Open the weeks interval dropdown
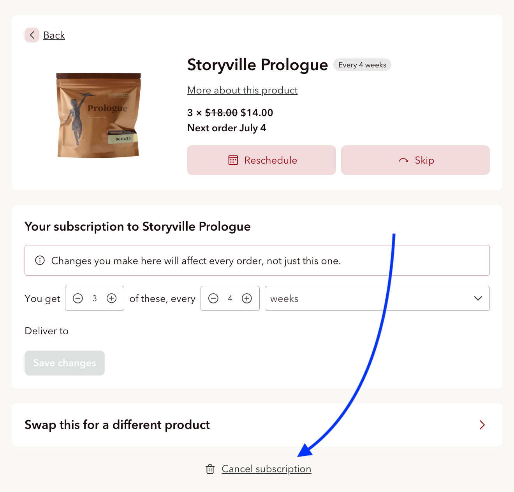This screenshot has height=492, width=514. [x=377, y=298]
